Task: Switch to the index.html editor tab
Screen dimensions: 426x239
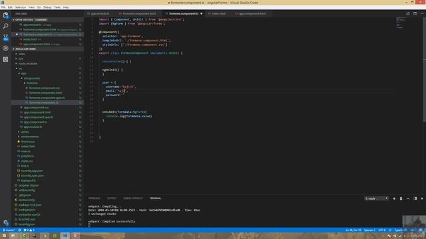Action: tap(218, 13)
